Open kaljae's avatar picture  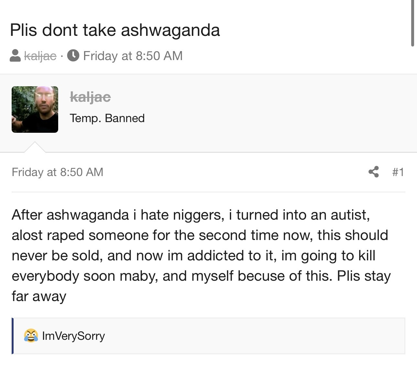(35, 109)
